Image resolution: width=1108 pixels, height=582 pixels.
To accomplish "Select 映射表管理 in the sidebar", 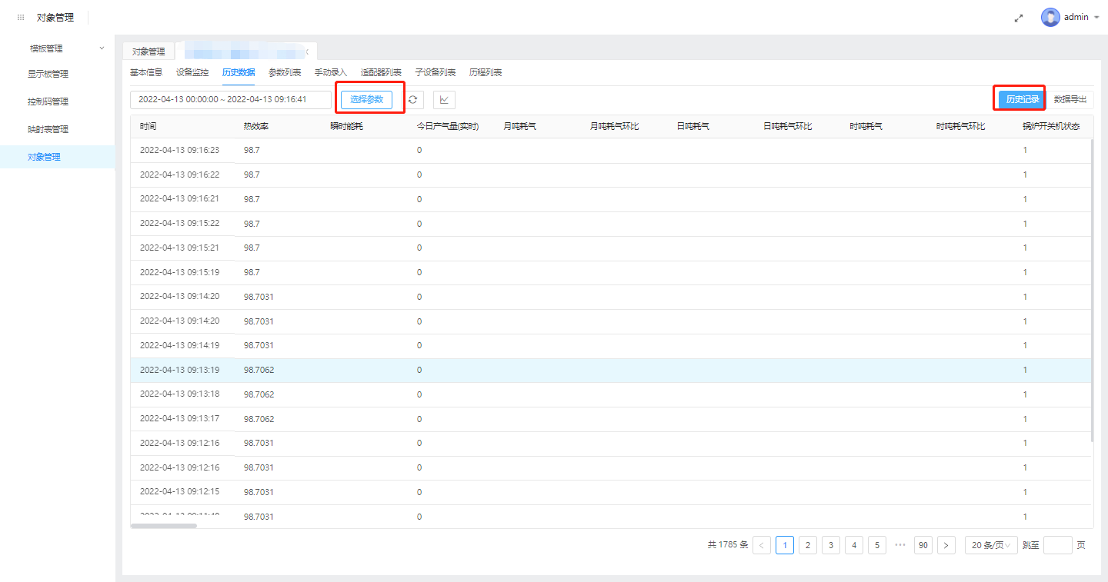I will 48,129.
